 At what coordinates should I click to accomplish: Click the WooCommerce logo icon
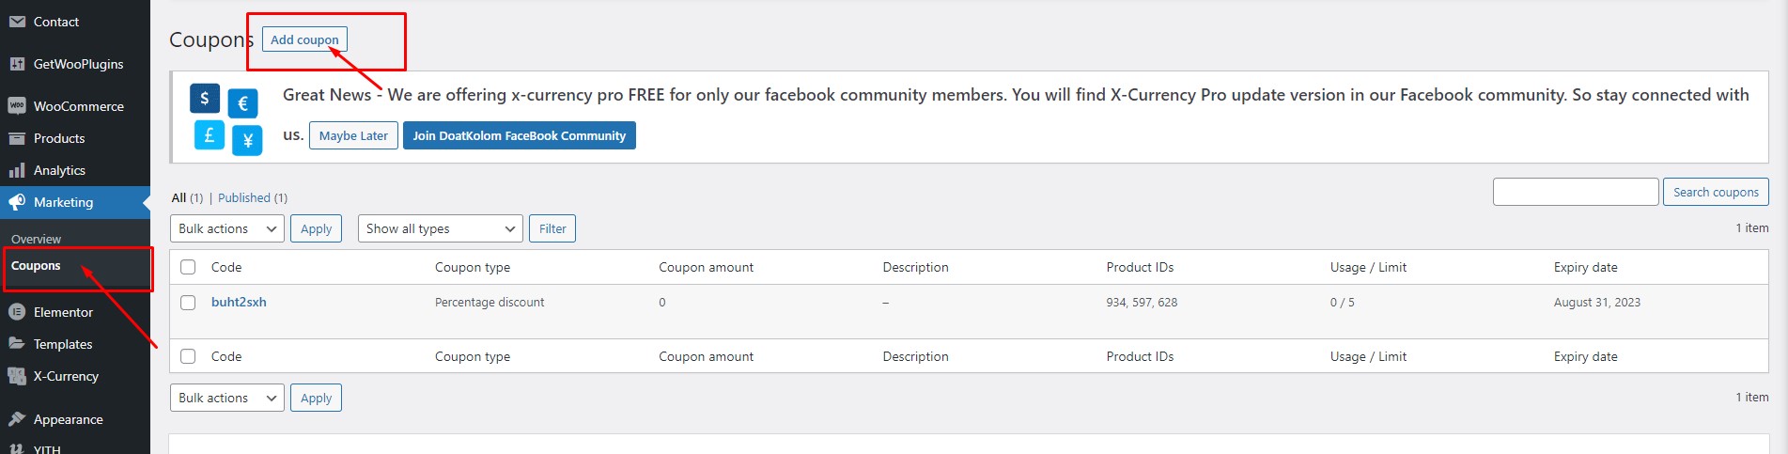click(17, 106)
